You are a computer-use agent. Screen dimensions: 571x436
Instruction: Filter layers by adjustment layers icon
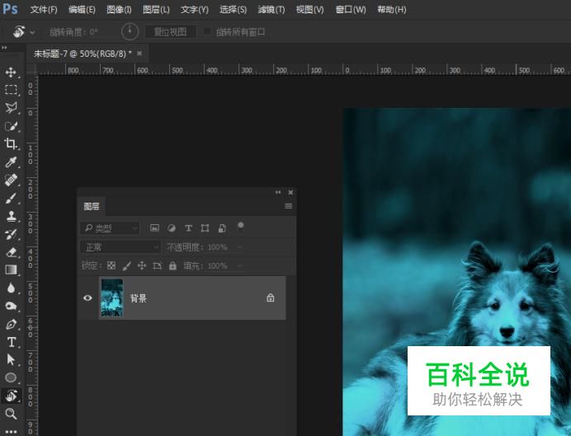(x=171, y=228)
